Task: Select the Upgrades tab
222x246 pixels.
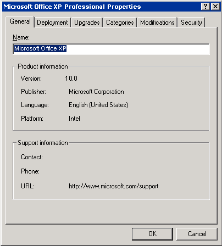Action: coord(87,23)
